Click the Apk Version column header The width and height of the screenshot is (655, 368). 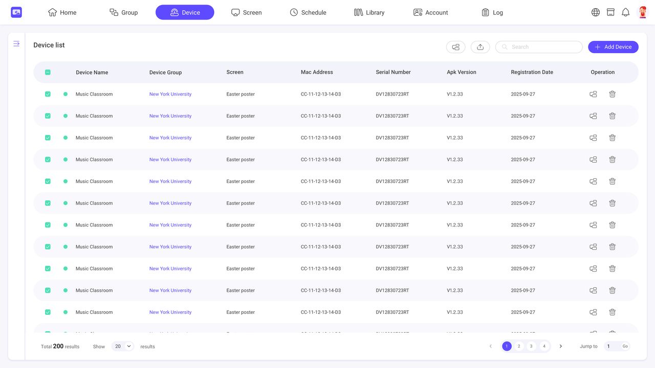(462, 72)
